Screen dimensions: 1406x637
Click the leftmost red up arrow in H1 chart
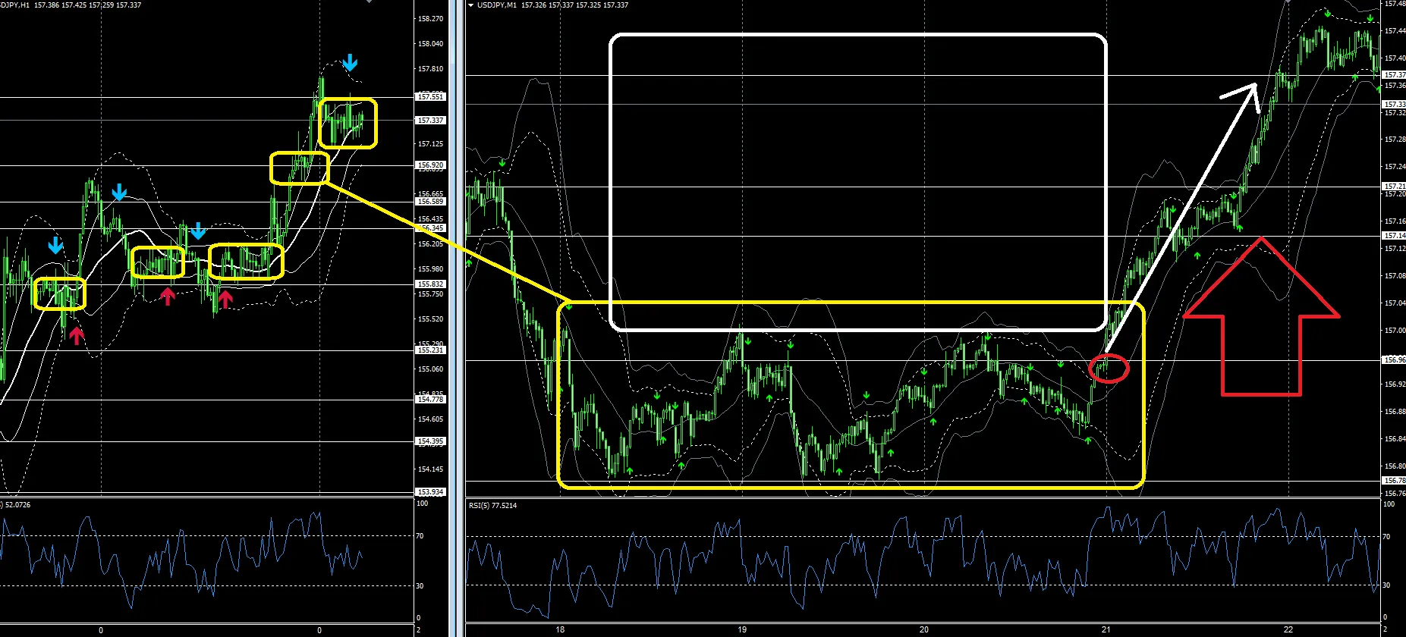[76, 334]
